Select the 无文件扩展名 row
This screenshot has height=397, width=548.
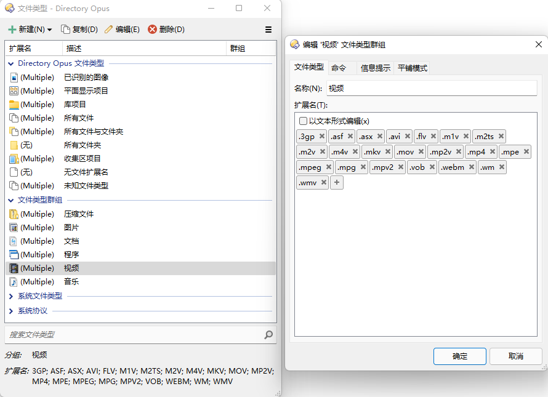pyautogui.click(x=141, y=172)
